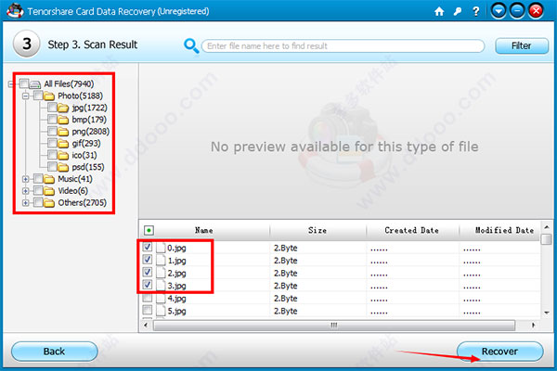Click the file icon of 4.jpg

[x=161, y=299]
